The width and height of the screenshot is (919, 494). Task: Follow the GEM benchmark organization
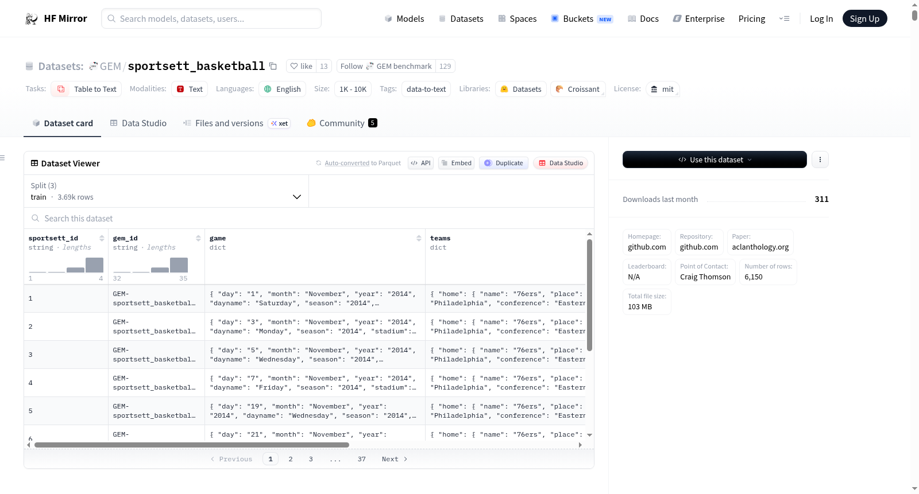coord(386,67)
